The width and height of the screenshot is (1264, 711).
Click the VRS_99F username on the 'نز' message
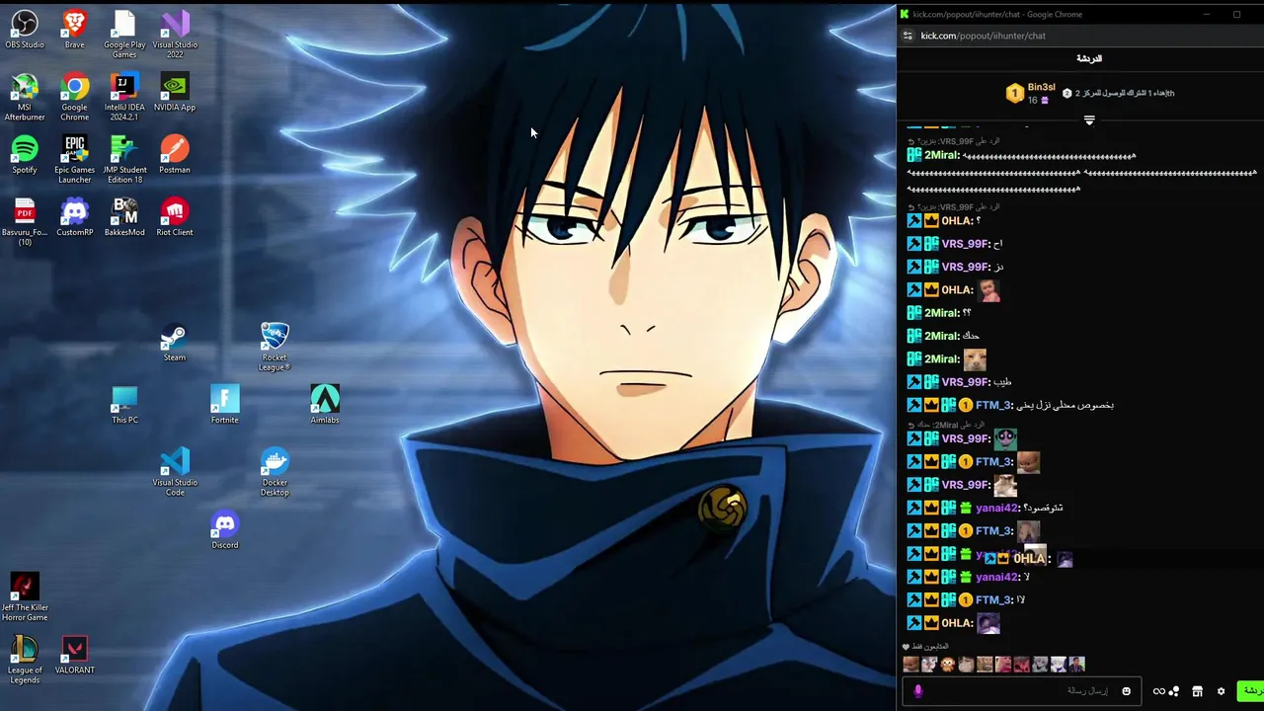(966, 267)
